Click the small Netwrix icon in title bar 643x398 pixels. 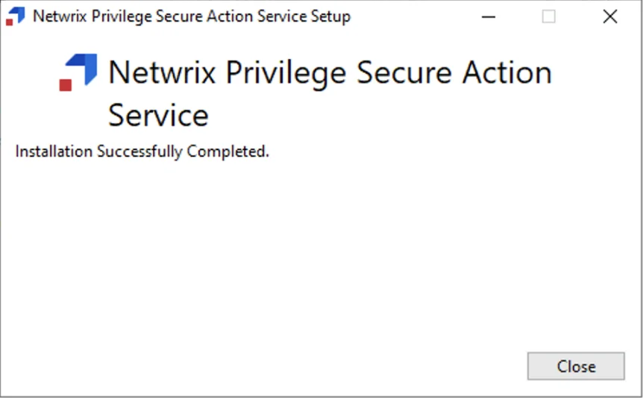pos(16,16)
